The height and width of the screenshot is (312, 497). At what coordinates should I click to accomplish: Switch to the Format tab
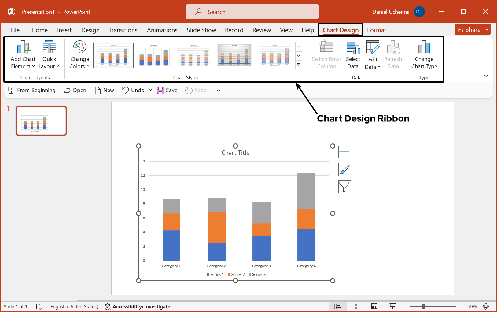377,30
